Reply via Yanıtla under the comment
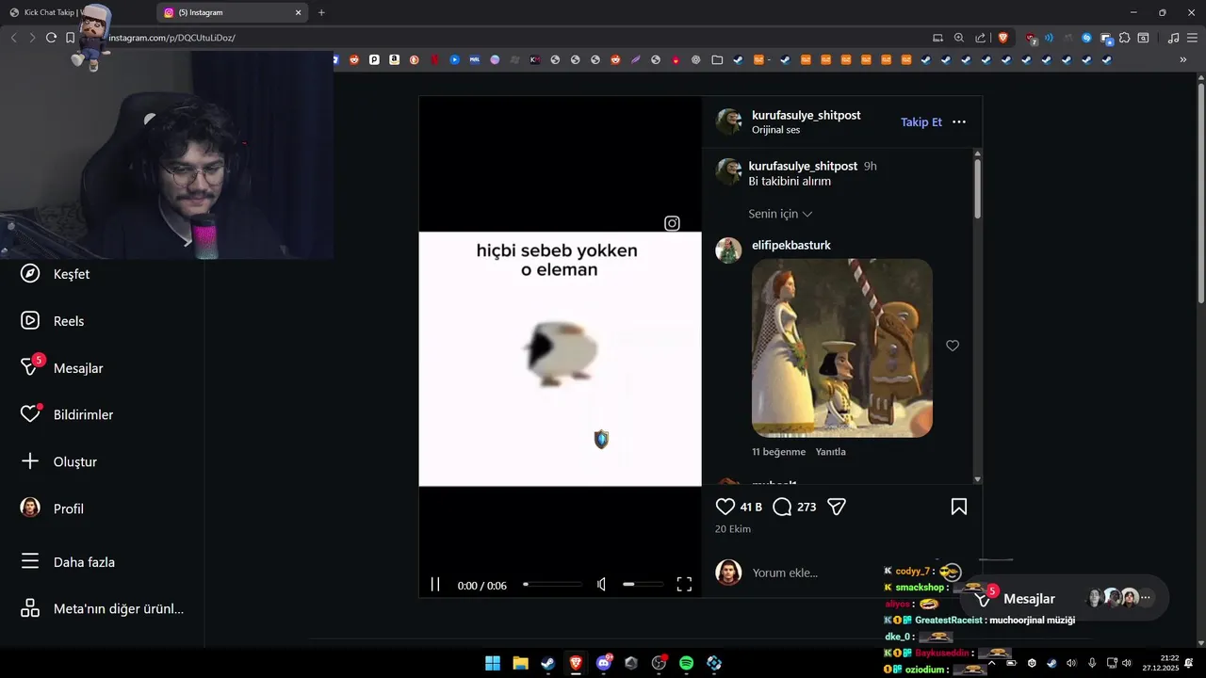The image size is (1206, 678). click(x=830, y=452)
